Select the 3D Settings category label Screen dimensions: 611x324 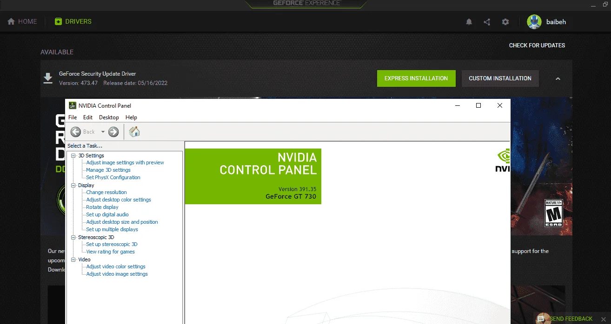coord(91,156)
